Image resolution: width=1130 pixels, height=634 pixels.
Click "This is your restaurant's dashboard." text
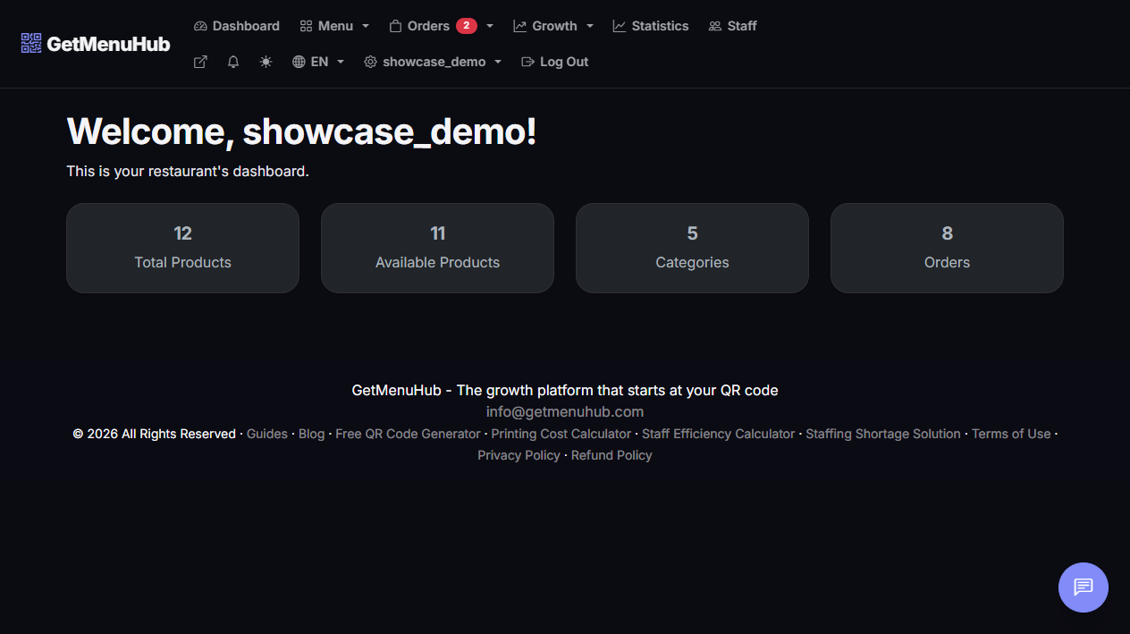pos(188,171)
